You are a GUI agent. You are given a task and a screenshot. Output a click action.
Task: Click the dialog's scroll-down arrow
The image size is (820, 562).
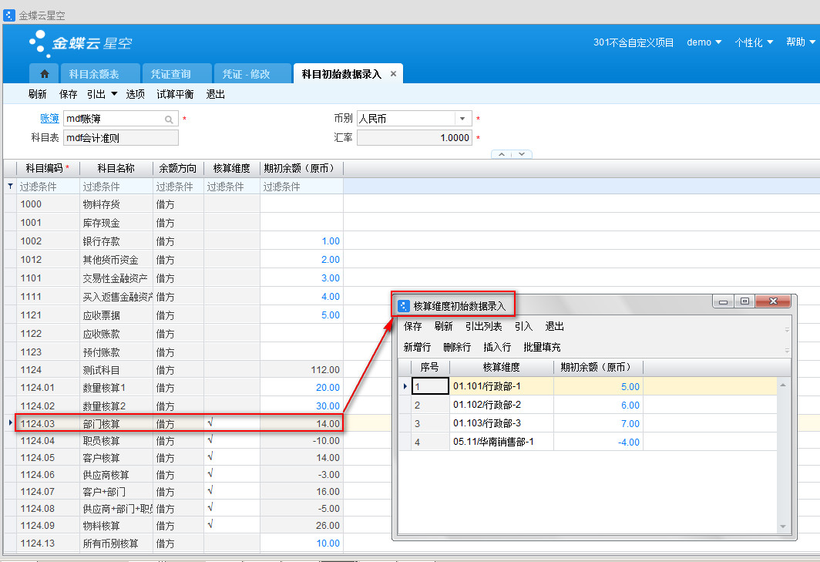(x=784, y=527)
